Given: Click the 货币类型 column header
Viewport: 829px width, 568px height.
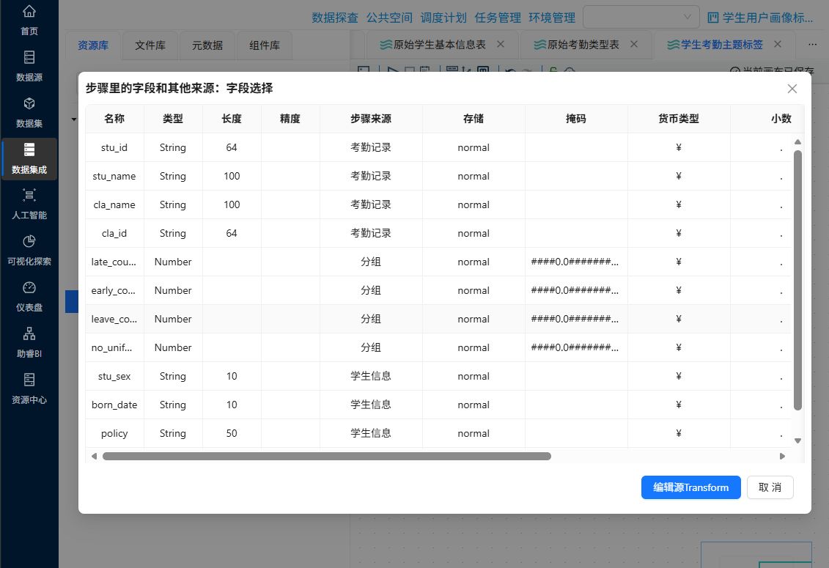Looking at the screenshot, I should (x=678, y=119).
